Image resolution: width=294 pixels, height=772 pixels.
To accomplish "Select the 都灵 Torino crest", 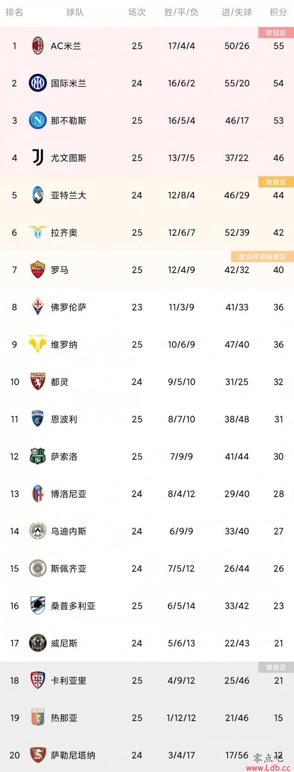I will [38, 381].
